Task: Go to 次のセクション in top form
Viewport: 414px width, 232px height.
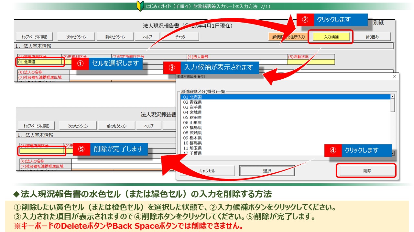Action: (x=76, y=37)
